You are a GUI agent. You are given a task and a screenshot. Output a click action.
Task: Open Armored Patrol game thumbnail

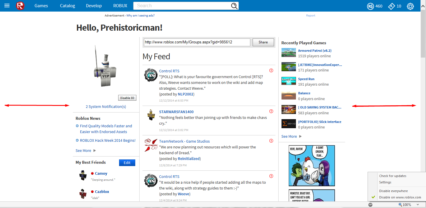pos(288,53)
